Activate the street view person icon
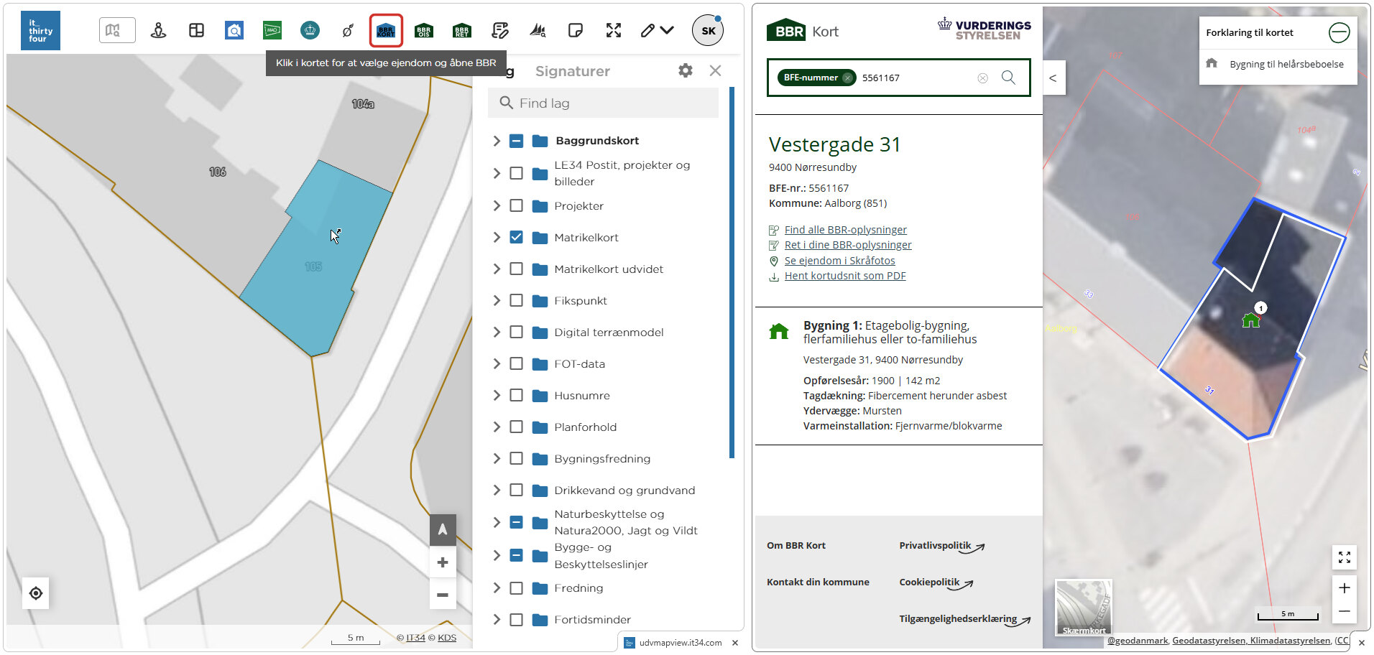 pos(159,30)
